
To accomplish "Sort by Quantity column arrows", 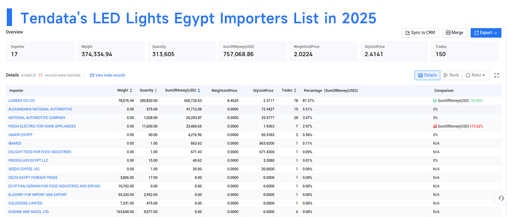I will pyautogui.click(x=156, y=90).
